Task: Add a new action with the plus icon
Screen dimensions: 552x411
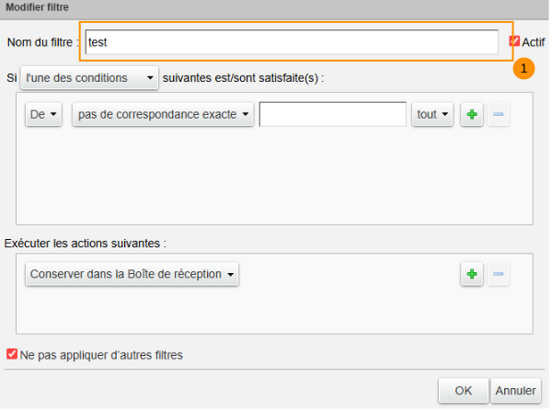Action: [x=471, y=274]
